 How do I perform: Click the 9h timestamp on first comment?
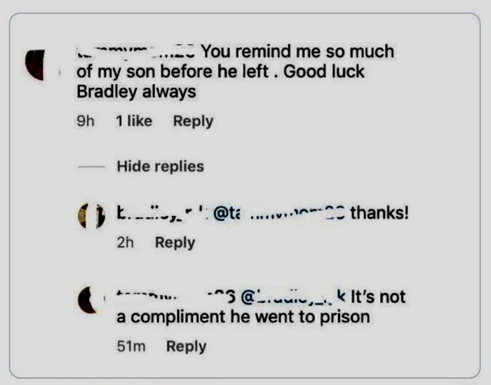pyautogui.click(x=86, y=121)
